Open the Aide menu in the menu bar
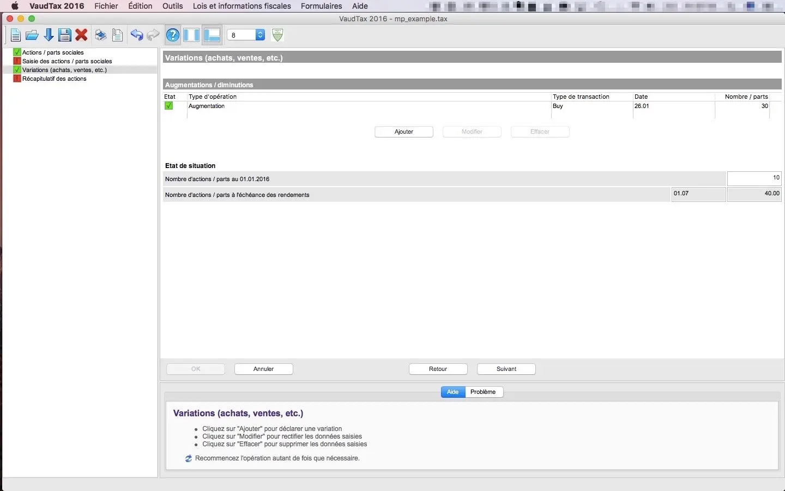 pyautogui.click(x=360, y=6)
